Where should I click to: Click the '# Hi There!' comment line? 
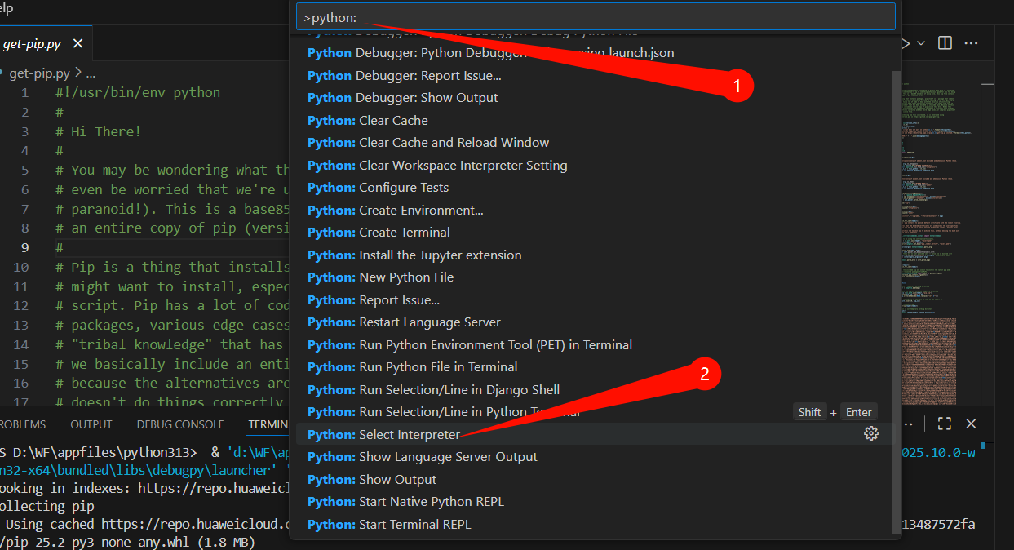[x=98, y=131]
